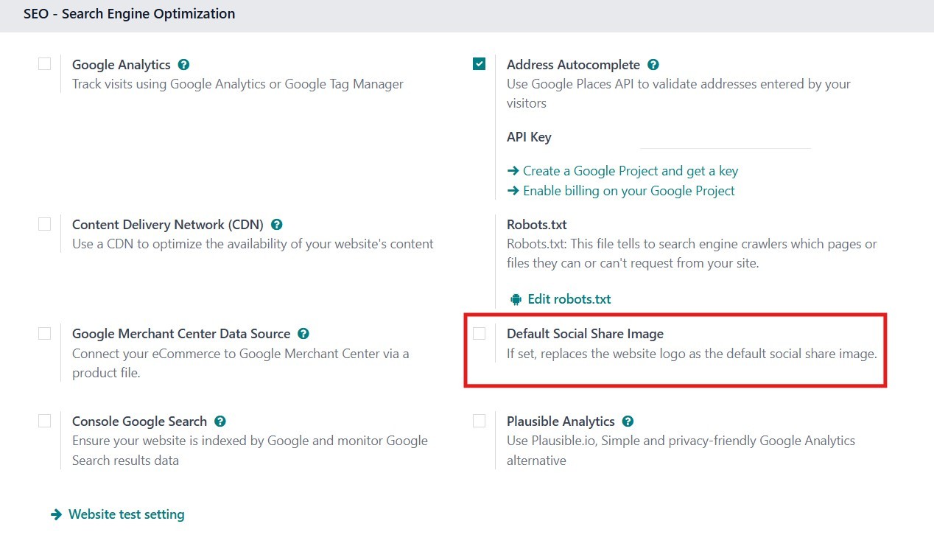Screen dimensions: 934x549
Task: Open help icon next to Console Google Search
Action: pos(220,422)
